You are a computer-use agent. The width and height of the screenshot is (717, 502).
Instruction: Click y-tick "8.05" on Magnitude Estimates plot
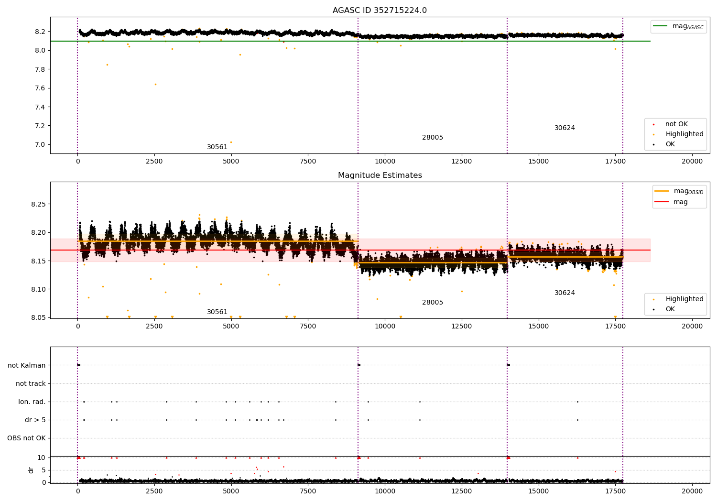click(x=38, y=318)
